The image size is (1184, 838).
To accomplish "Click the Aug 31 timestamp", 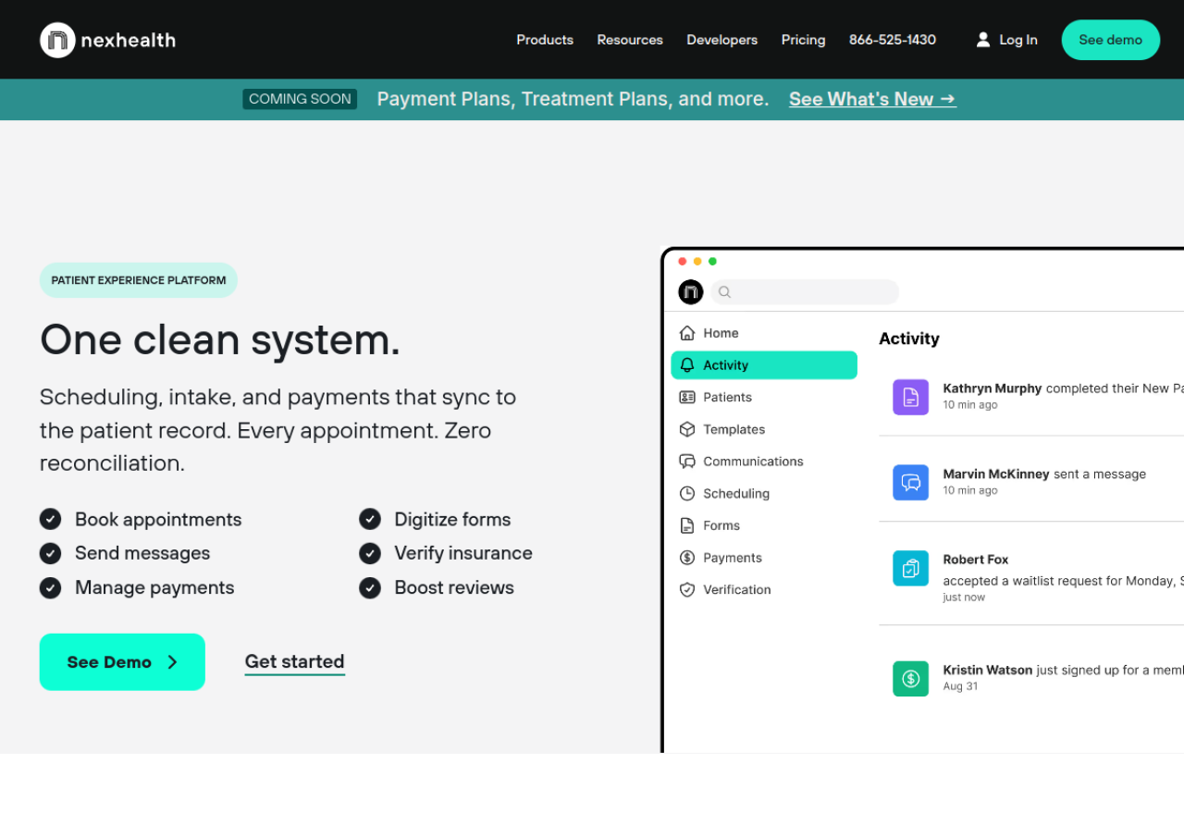I will 960,686.
